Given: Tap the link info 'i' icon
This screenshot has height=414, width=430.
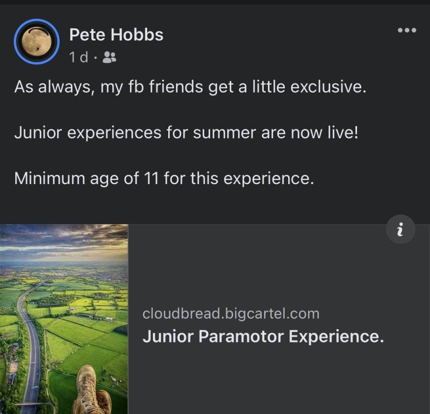Looking at the screenshot, I should point(400,229).
